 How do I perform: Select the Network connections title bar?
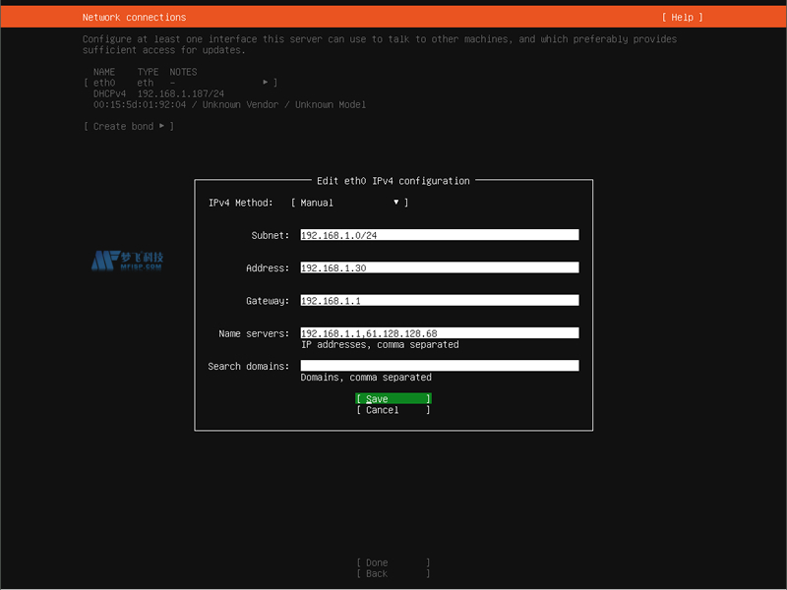134,17
